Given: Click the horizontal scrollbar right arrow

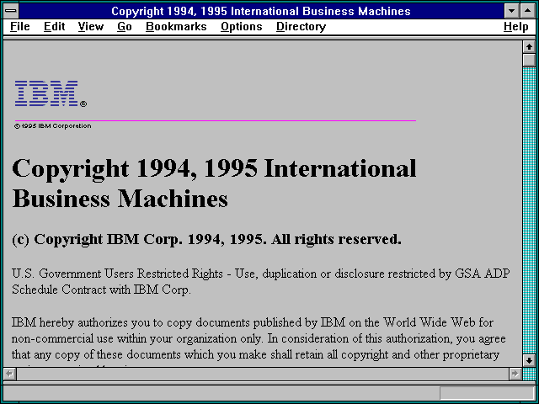Looking at the screenshot, I should click(515, 374).
